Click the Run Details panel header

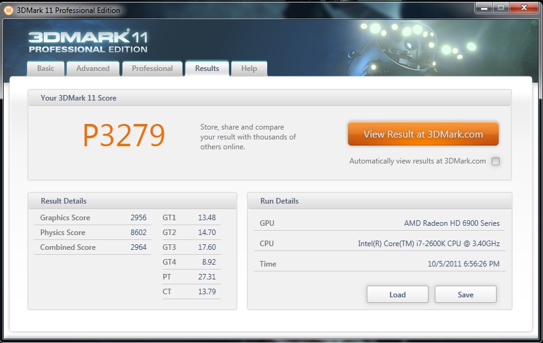click(x=380, y=201)
